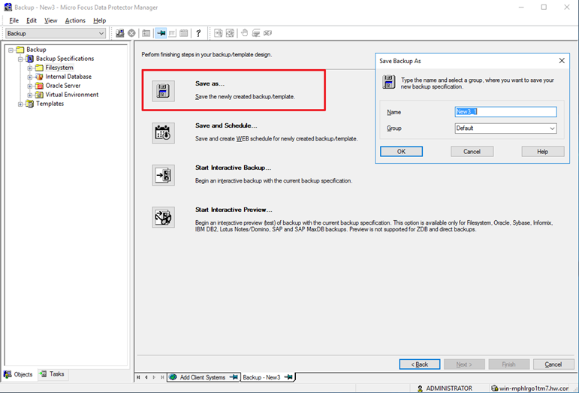Open the Edit menu
This screenshot has width=579, height=393.
tap(32, 21)
